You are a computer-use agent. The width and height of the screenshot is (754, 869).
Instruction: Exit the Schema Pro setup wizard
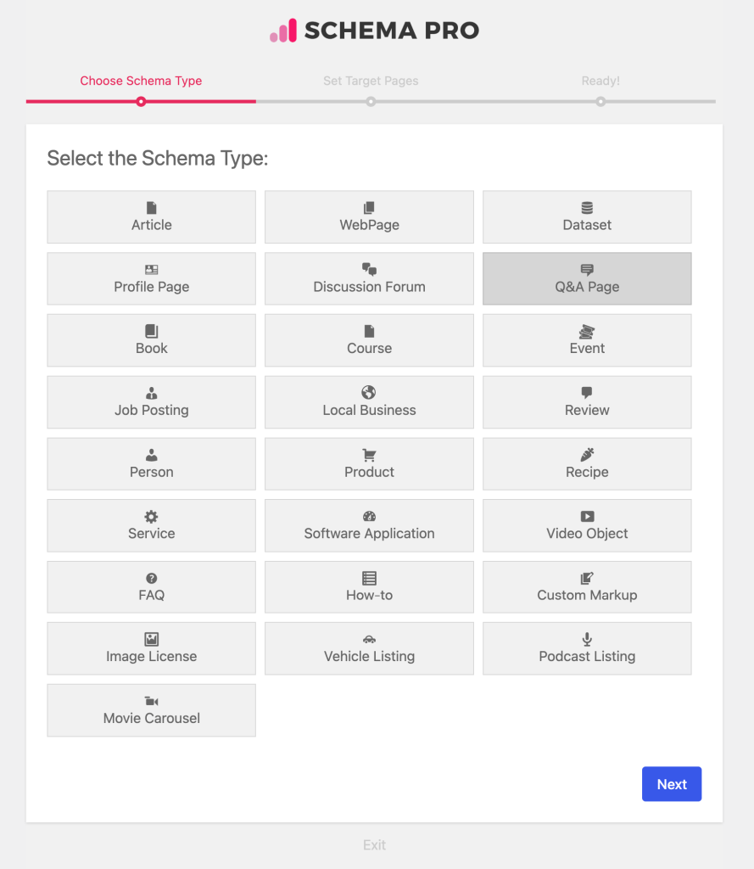point(374,844)
